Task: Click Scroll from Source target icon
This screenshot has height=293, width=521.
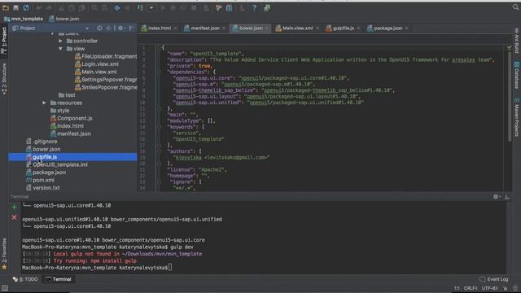Action: click(99, 28)
